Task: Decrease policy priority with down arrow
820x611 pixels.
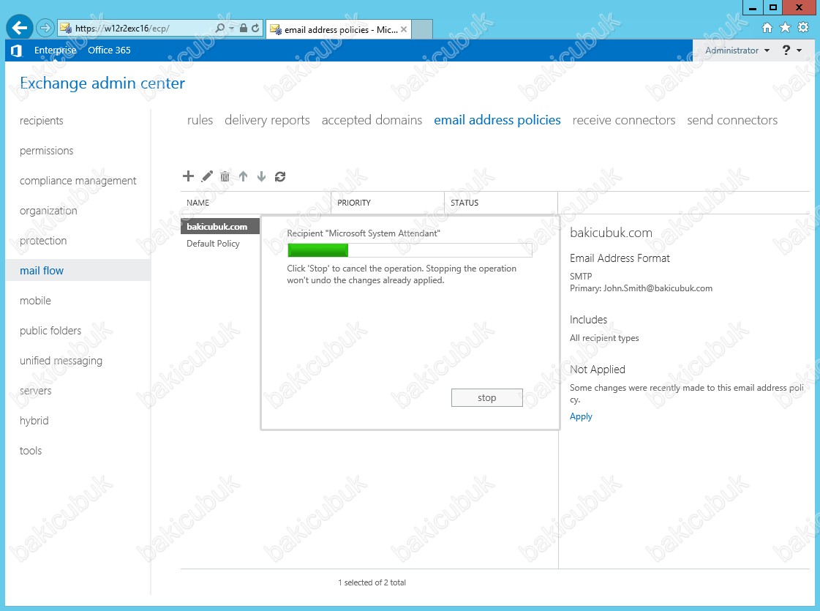Action: point(261,176)
